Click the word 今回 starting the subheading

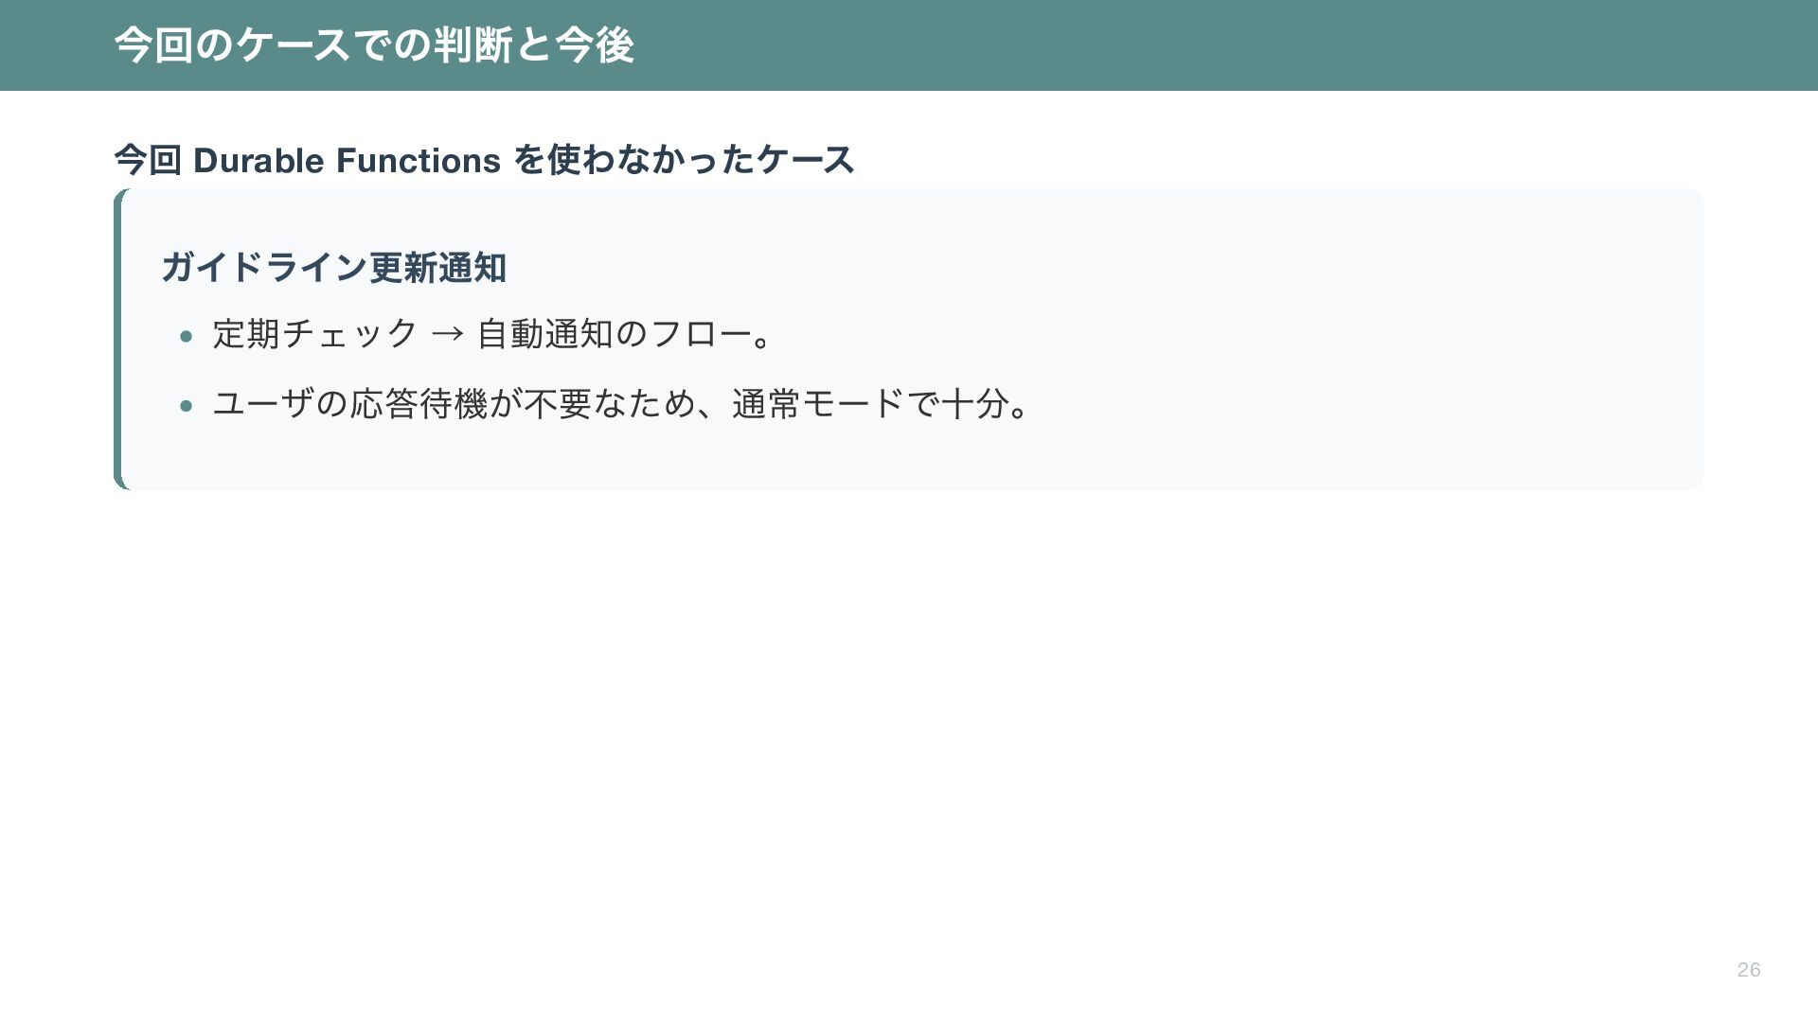148,160
